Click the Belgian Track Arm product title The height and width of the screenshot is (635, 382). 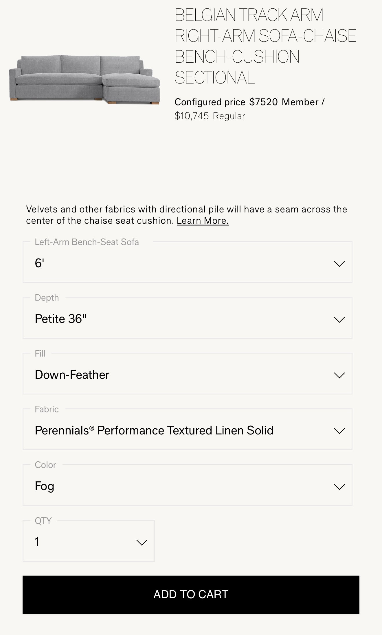pos(265,46)
